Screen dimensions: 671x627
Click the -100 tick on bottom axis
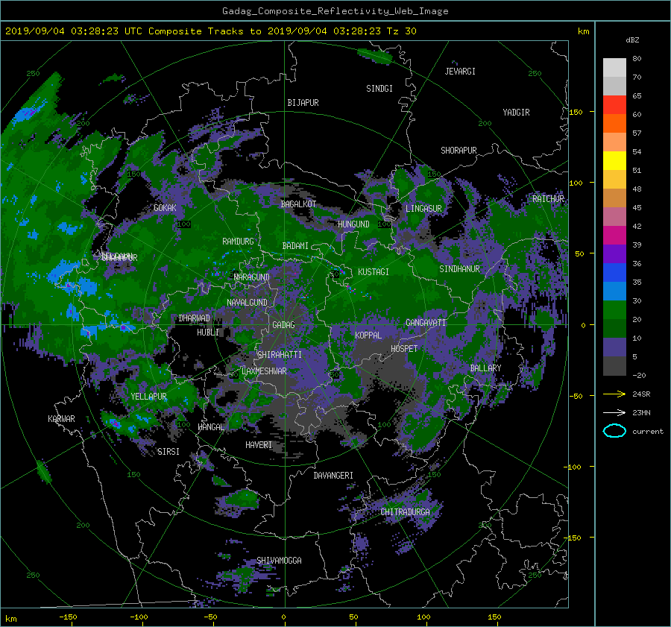[x=139, y=617]
